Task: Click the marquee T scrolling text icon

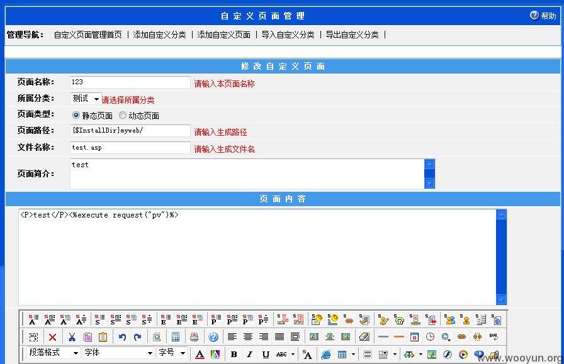Action: click(409, 355)
